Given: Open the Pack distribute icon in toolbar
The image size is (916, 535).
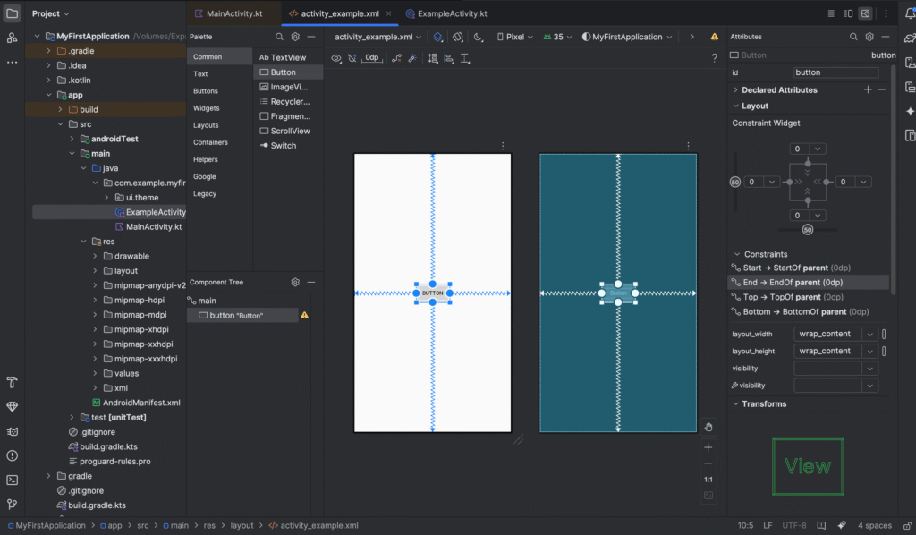Looking at the screenshot, I should [x=433, y=58].
